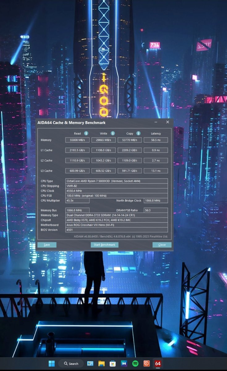This screenshot has height=371, width=227.
Task: Click the AIDA64 window title bar text
Action: click(71, 123)
